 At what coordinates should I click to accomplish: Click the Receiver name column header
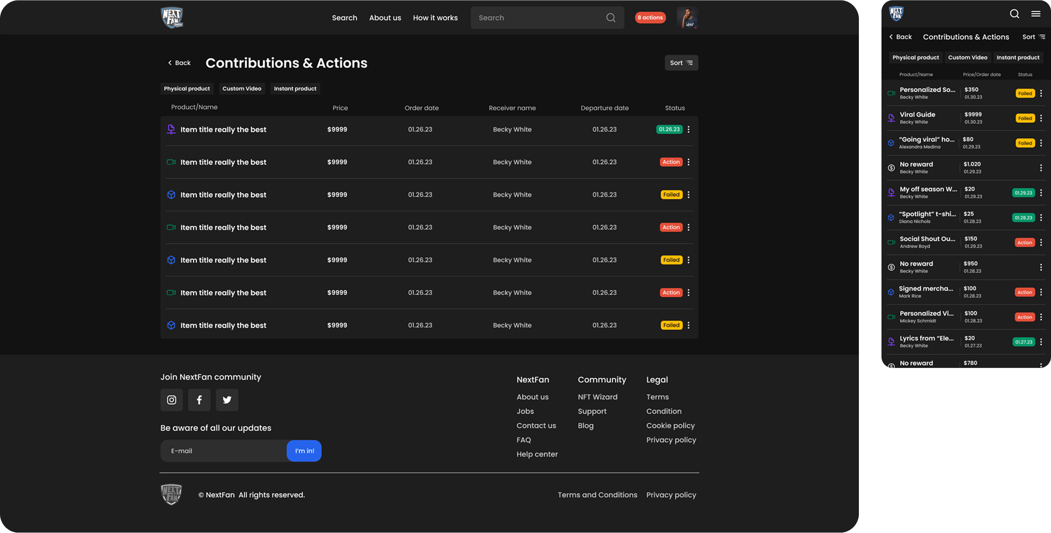point(512,108)
